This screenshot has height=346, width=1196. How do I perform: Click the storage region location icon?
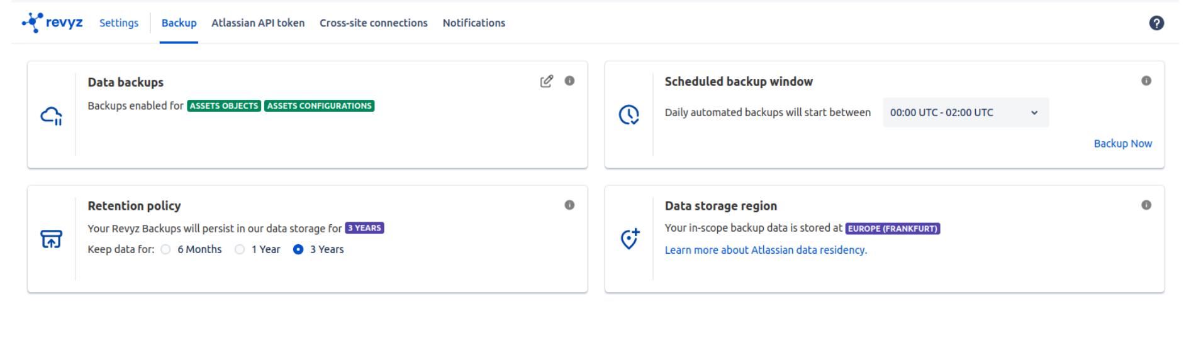(x=629, y=239)
